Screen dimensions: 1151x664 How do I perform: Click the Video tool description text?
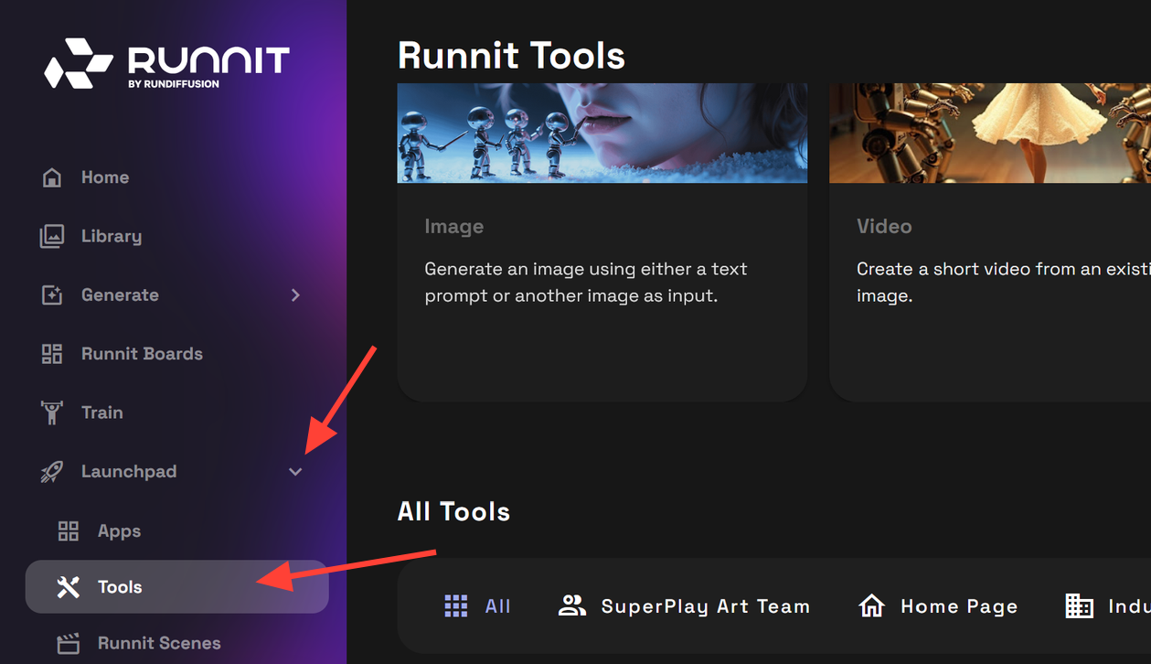point(1003,283)
